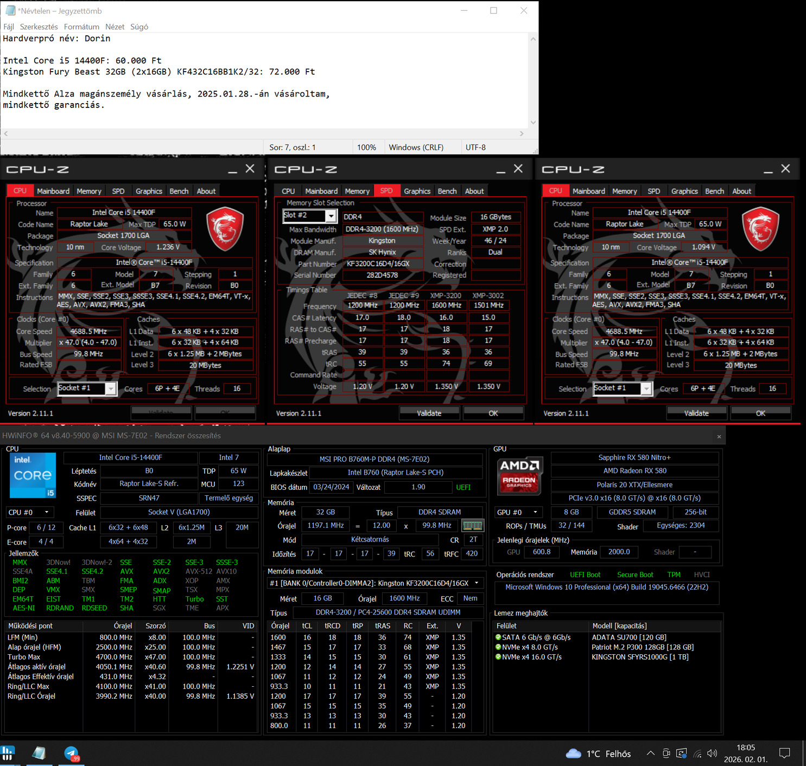Click the MSI dragon logo in right CPU-Z
The image size is (806, 766).
point(760,228)
